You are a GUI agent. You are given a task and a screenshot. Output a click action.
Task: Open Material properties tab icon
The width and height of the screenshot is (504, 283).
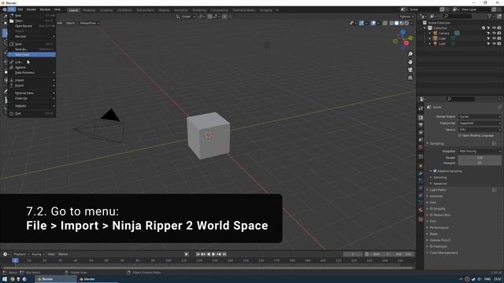pyautogui.click(x=421, y=210)
